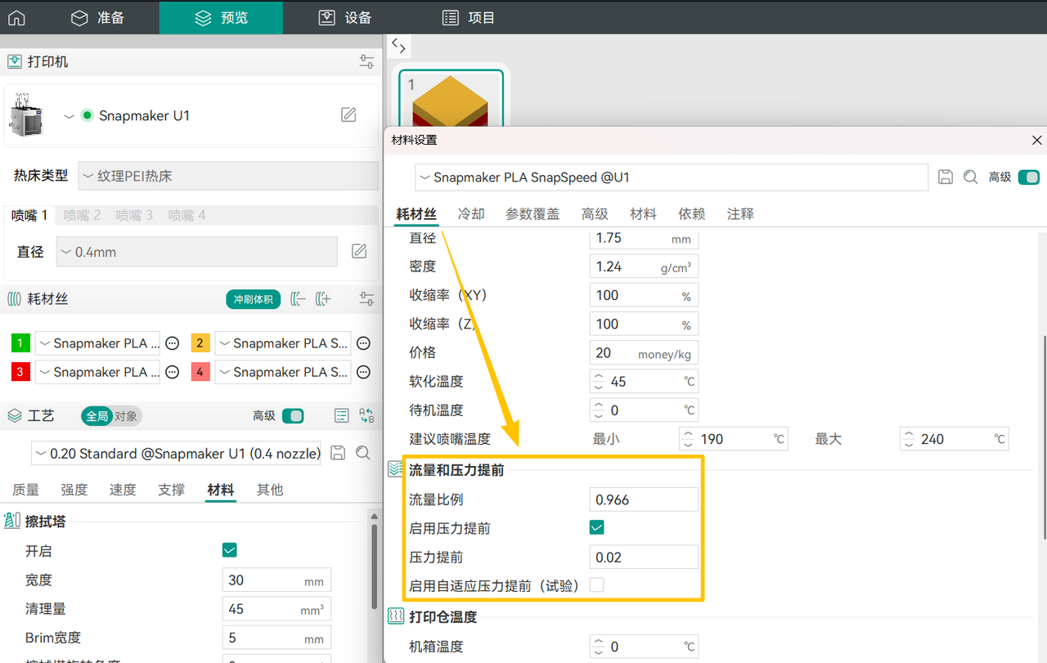Click the pencil icon to edit Snapmaker U1
The height and width of the screenshot is (663, 1047).
[348, 115]
